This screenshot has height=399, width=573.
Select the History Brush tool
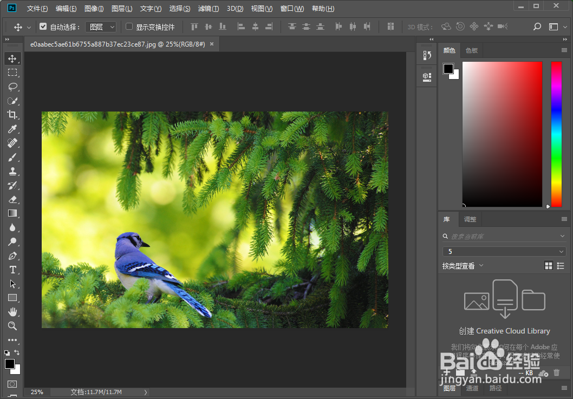pos(12,185)
